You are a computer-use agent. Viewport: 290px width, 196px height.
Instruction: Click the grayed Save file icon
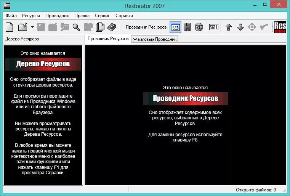tap(41, 27)
